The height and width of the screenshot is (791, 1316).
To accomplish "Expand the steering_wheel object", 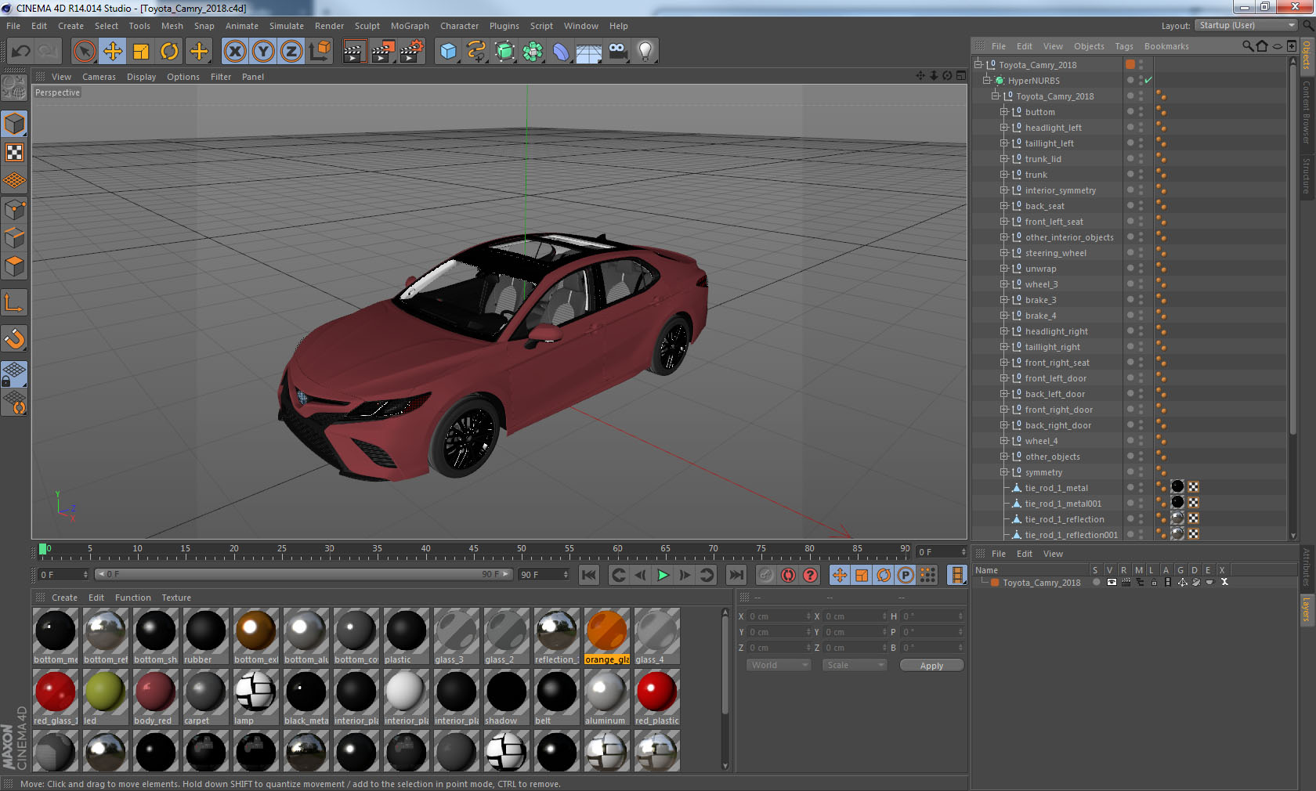I will [x=1003, y=252].
